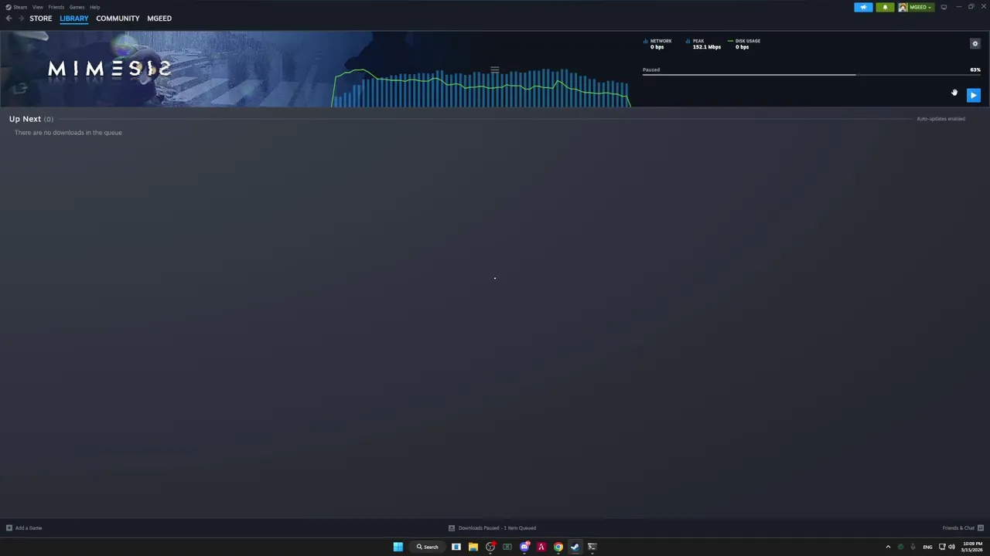
Task: Click the taskbar Search box
Action: tap(427, 547)
